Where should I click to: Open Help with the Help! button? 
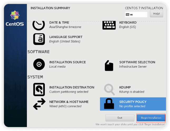tap(157, 14)
